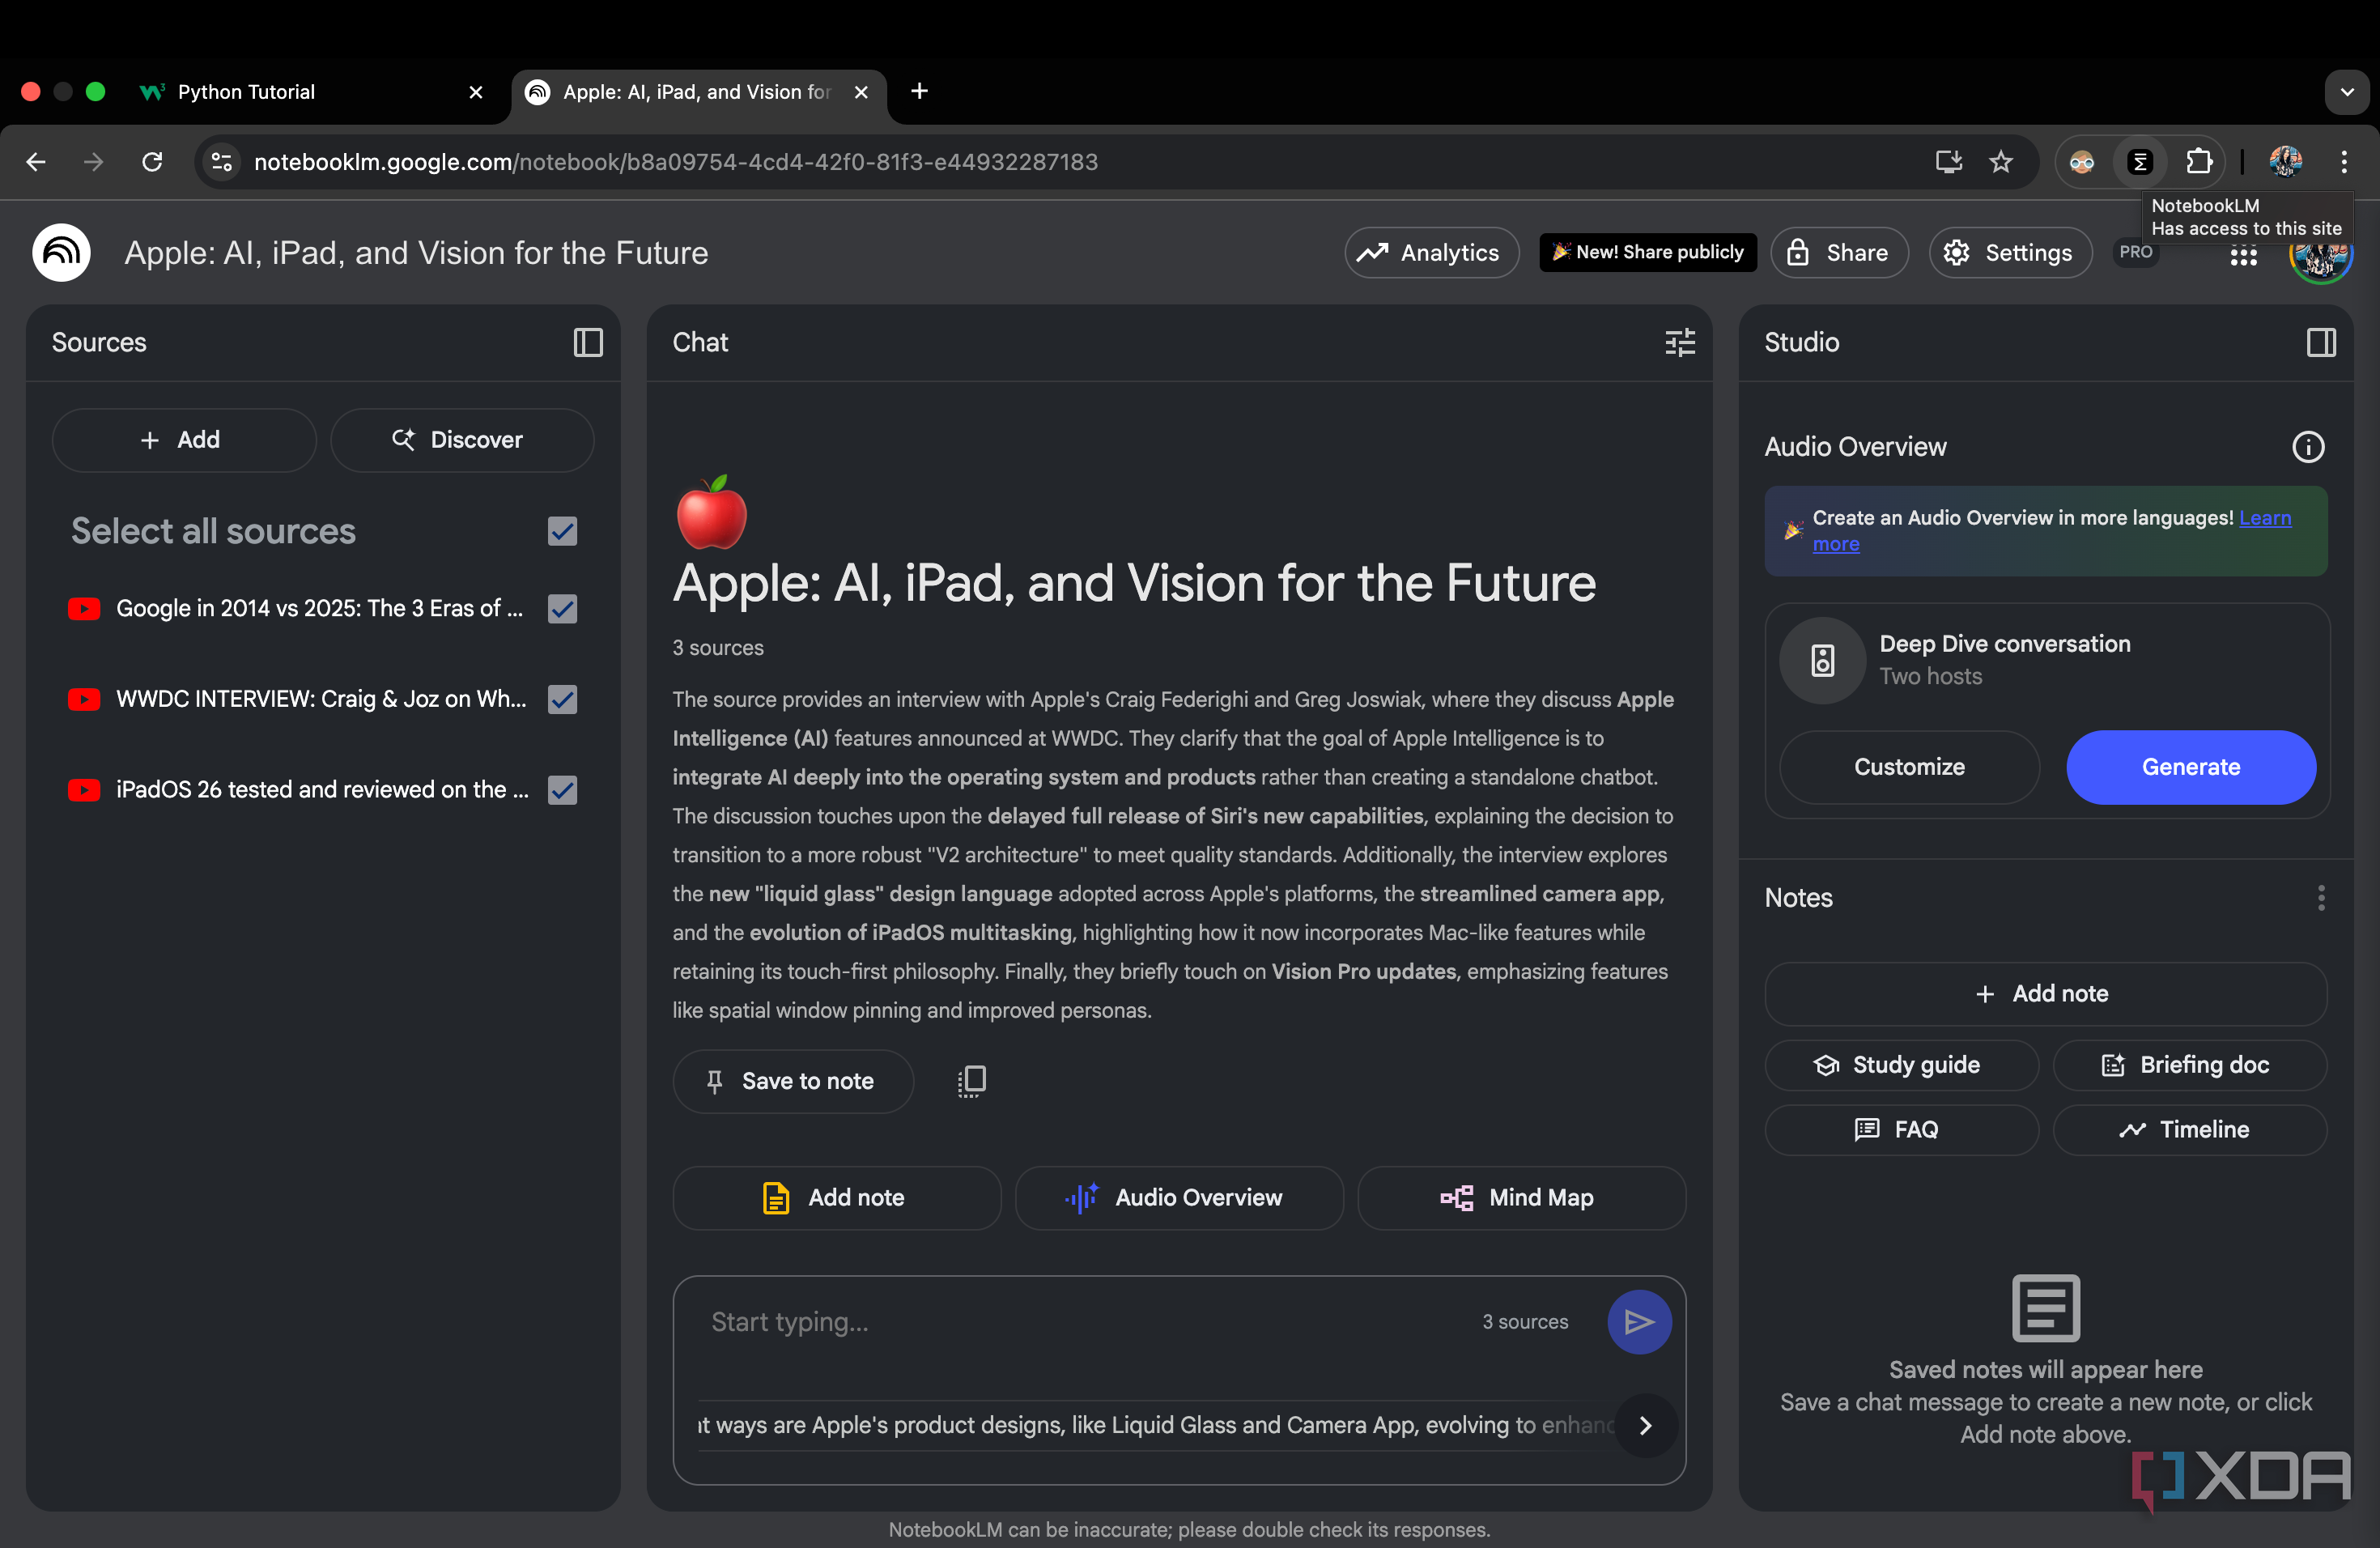Viewport: 2380px width, 1548px height.
Task: Collapse the Sources panel icon
Action: (587, 343)
